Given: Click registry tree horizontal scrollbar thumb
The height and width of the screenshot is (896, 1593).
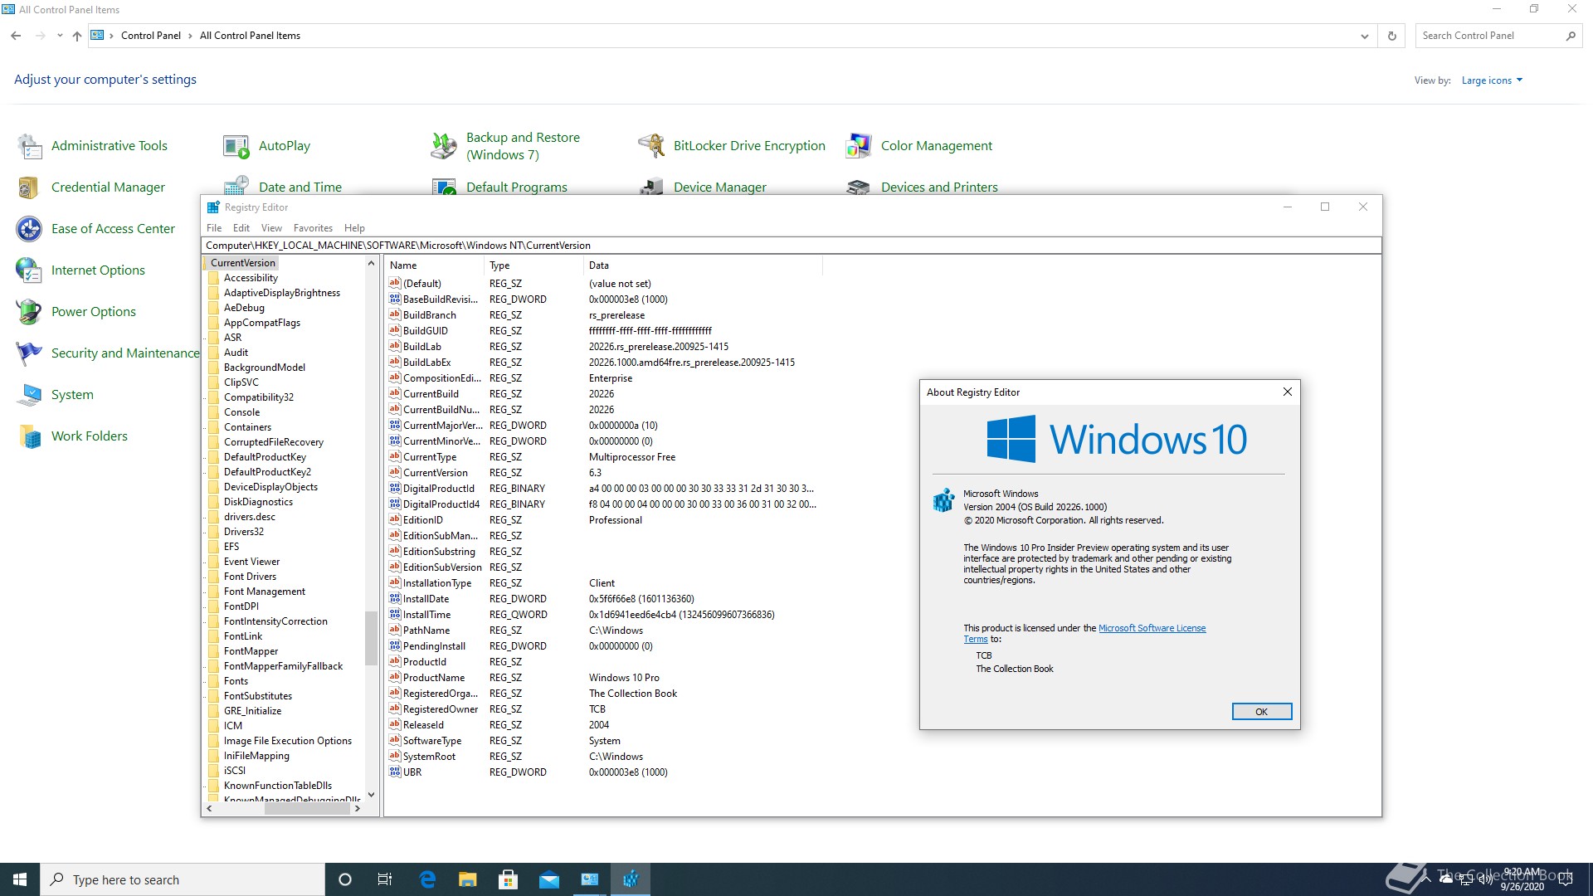Looking at the screenshot, I should 307,808.
